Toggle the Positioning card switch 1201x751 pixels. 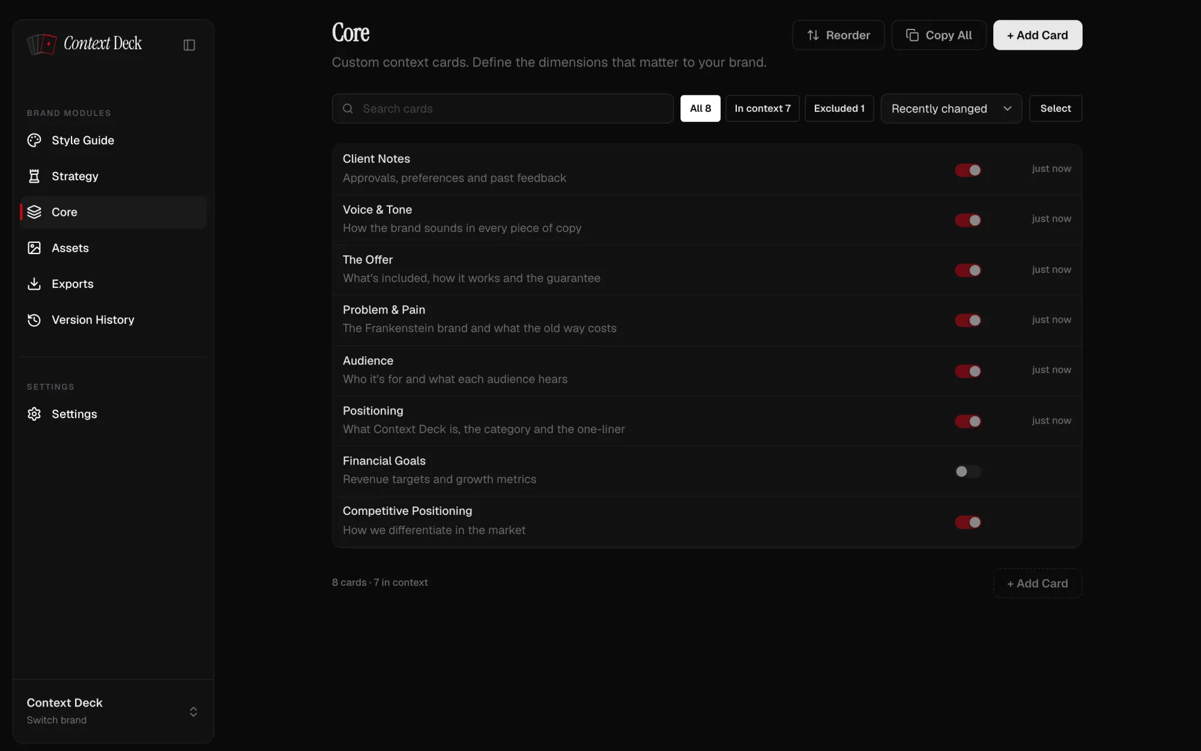[968, 421]
